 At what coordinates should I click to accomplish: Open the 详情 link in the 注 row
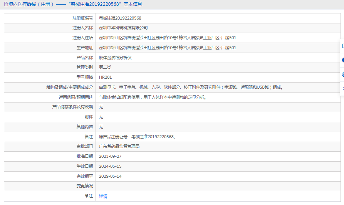[x=103, y=196]
